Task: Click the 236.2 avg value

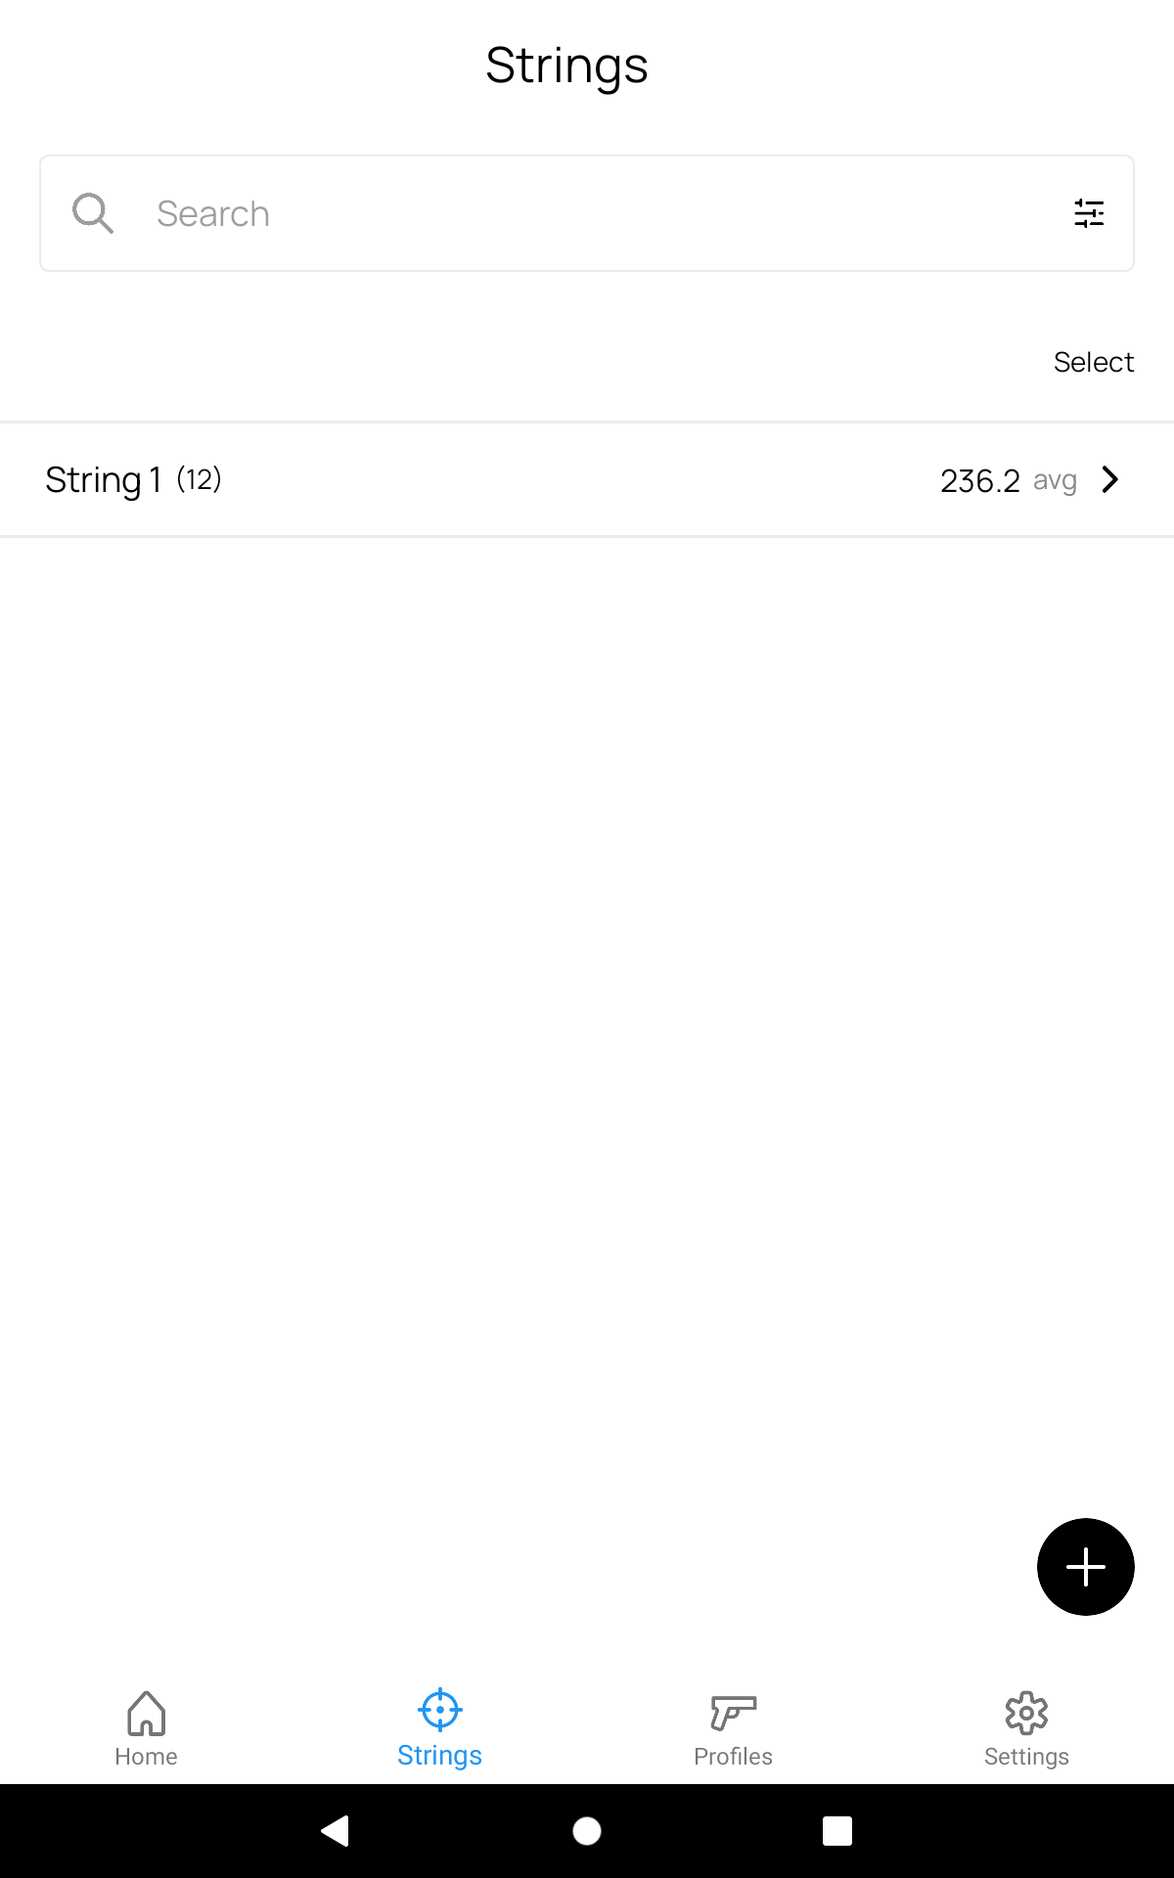Action: (1009, 480)
